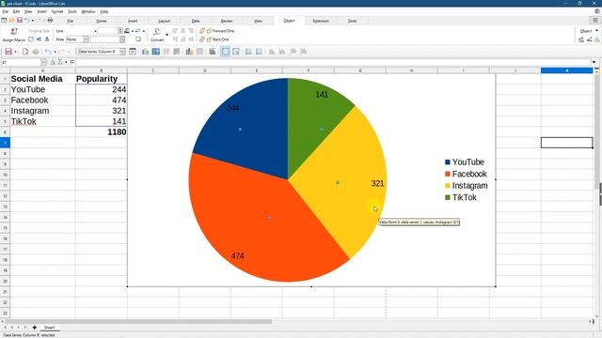Open the Sum function dropdown arrow
The width and height of the screenshot is (602, 338).
point(66,62)
